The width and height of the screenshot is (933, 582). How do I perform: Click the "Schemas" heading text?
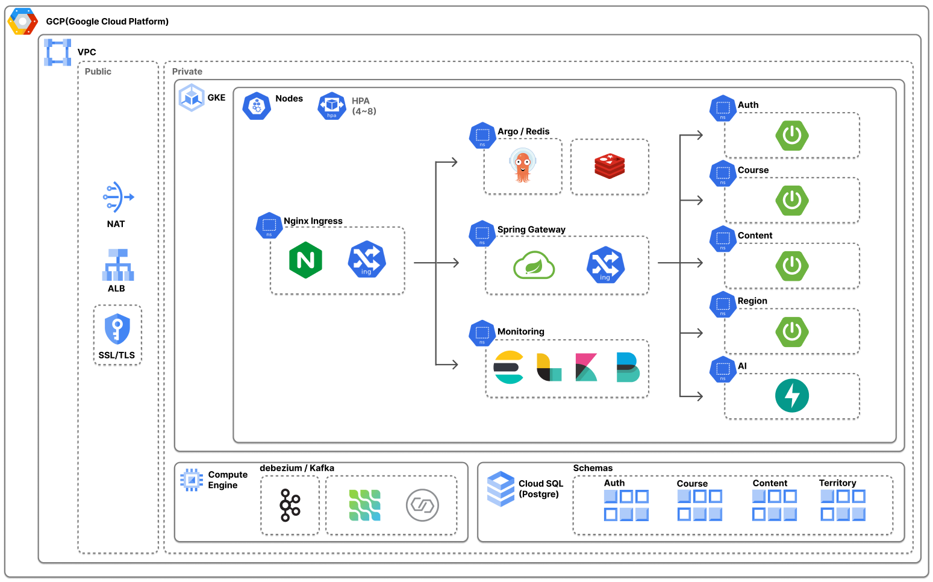point(593,468)
